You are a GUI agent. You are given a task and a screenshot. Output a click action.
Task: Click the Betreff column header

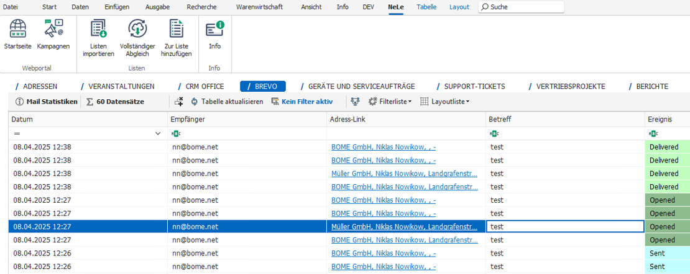pos(566,120)
